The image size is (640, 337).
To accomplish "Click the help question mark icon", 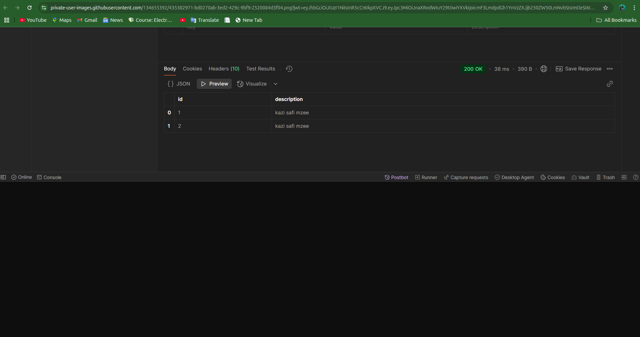I will (x=636, y=177).
